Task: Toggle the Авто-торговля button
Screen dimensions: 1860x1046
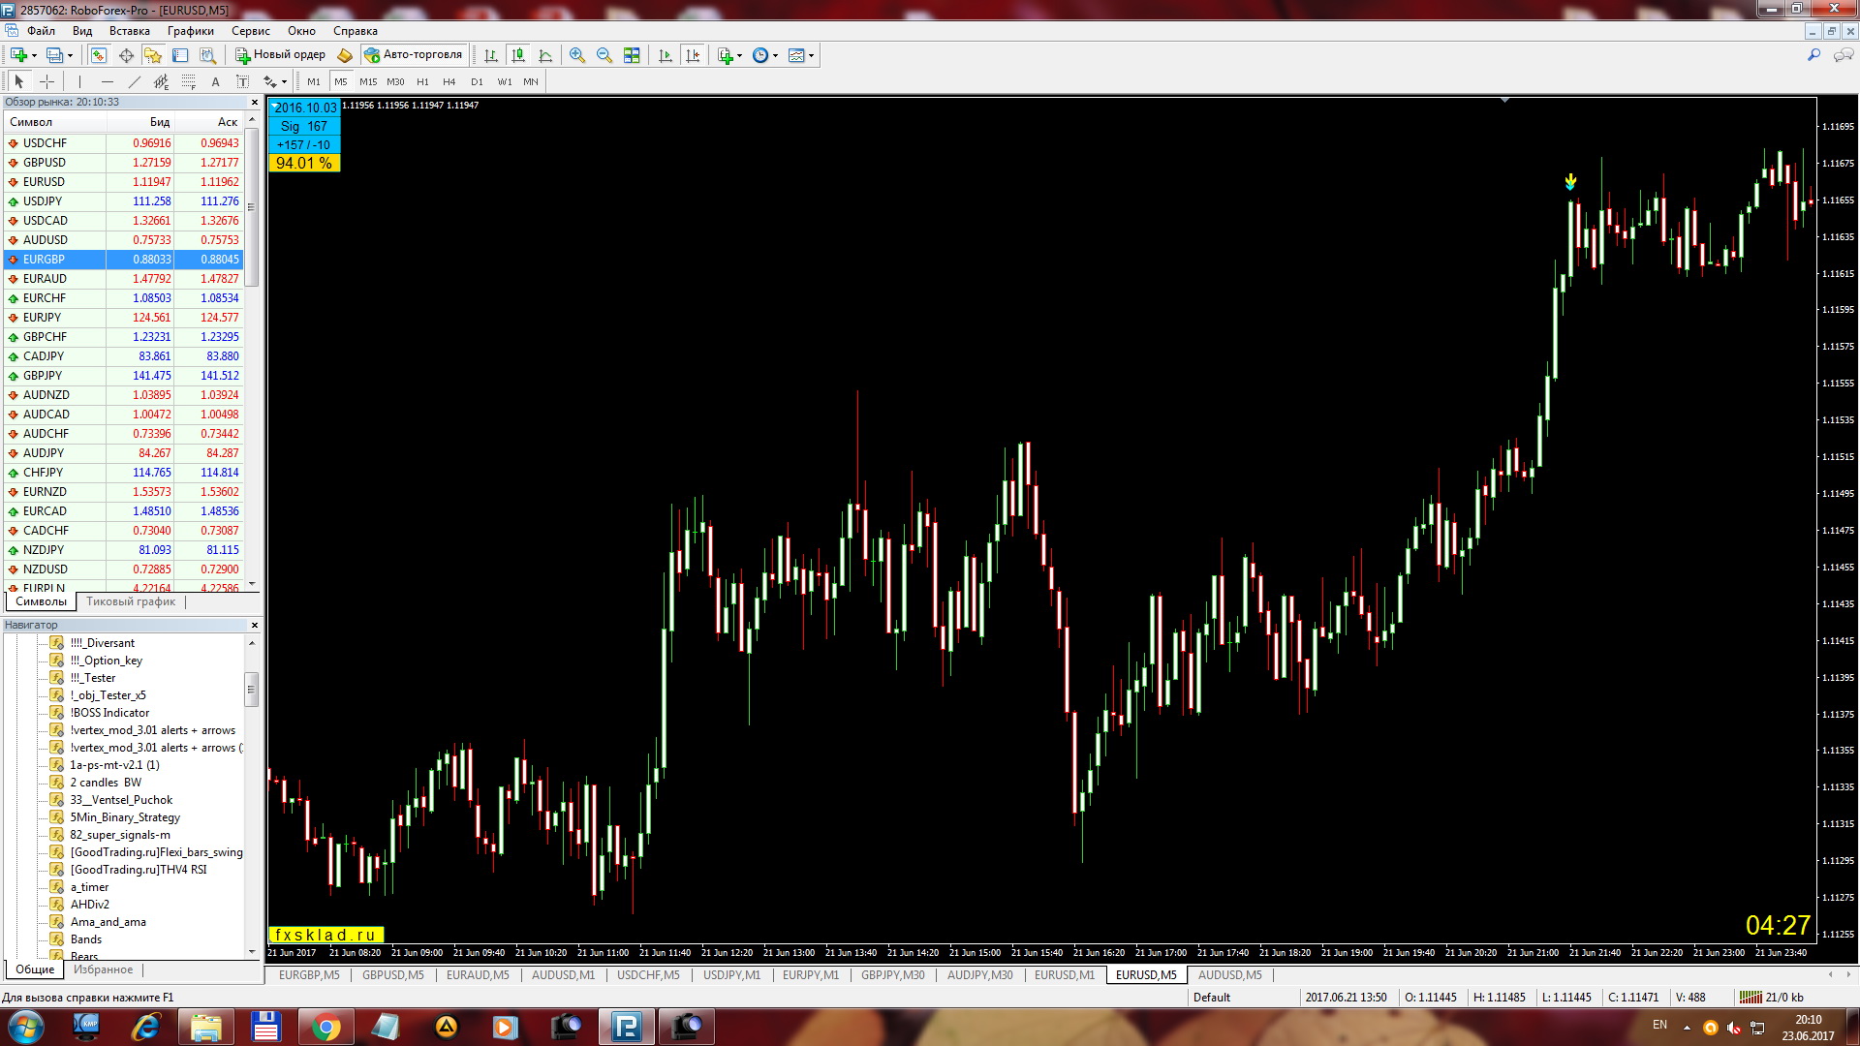Action: (x=414, y=55)
